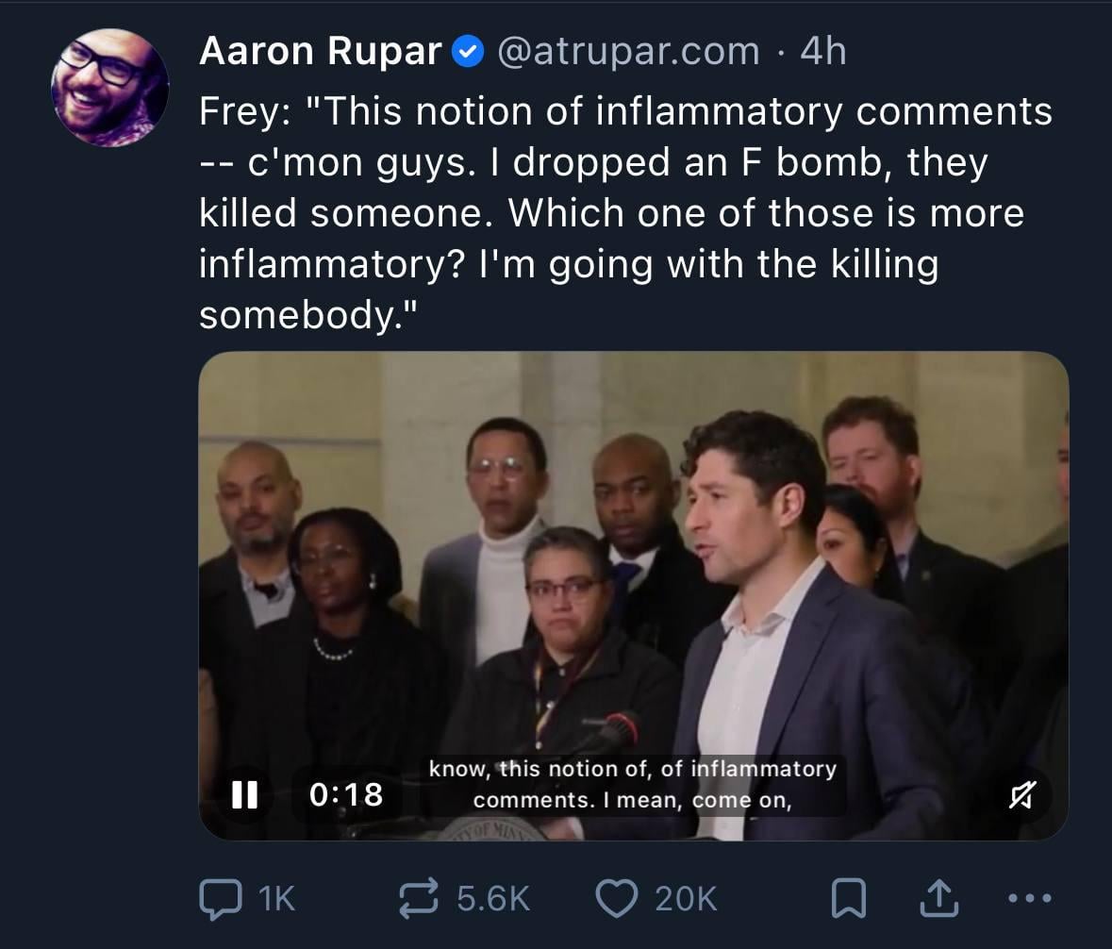Viewport: 1112px width, 949px height.
Task: Click the 1K reply count
Action: 275,898
